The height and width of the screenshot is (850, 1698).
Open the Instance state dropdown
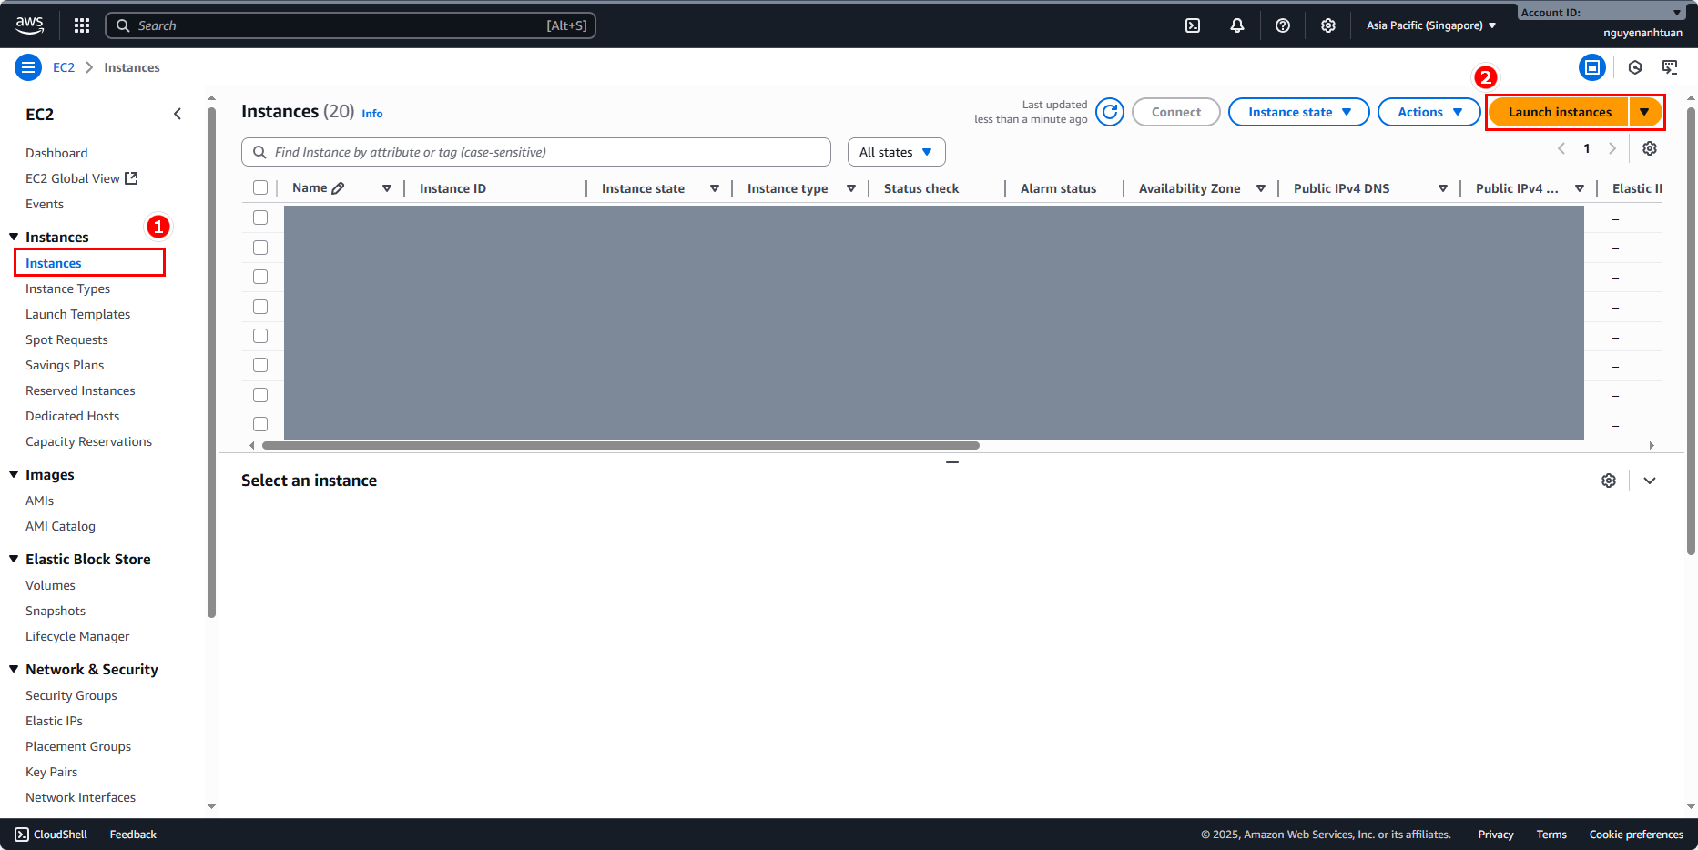[1298, 112]
